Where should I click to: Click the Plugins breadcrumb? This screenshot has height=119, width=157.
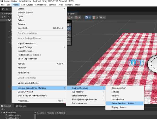[50, 113]
